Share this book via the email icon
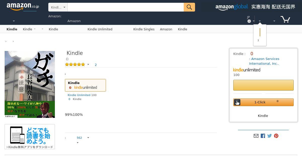This screenshot has height=158, width=302. tap(256, 136)
